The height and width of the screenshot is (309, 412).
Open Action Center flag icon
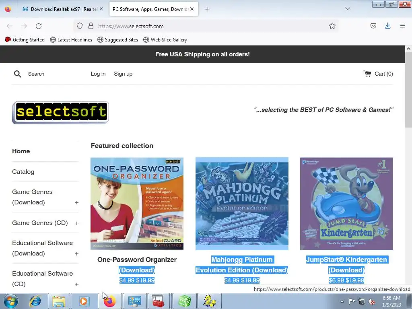(352, 301)
